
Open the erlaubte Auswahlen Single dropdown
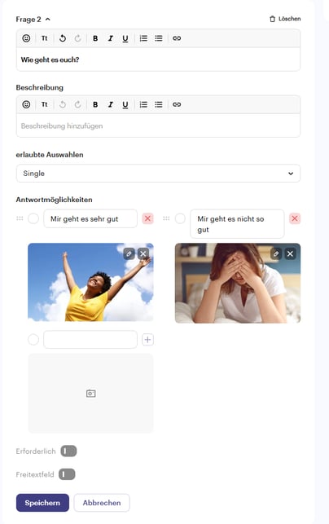[x=158, y=174]
